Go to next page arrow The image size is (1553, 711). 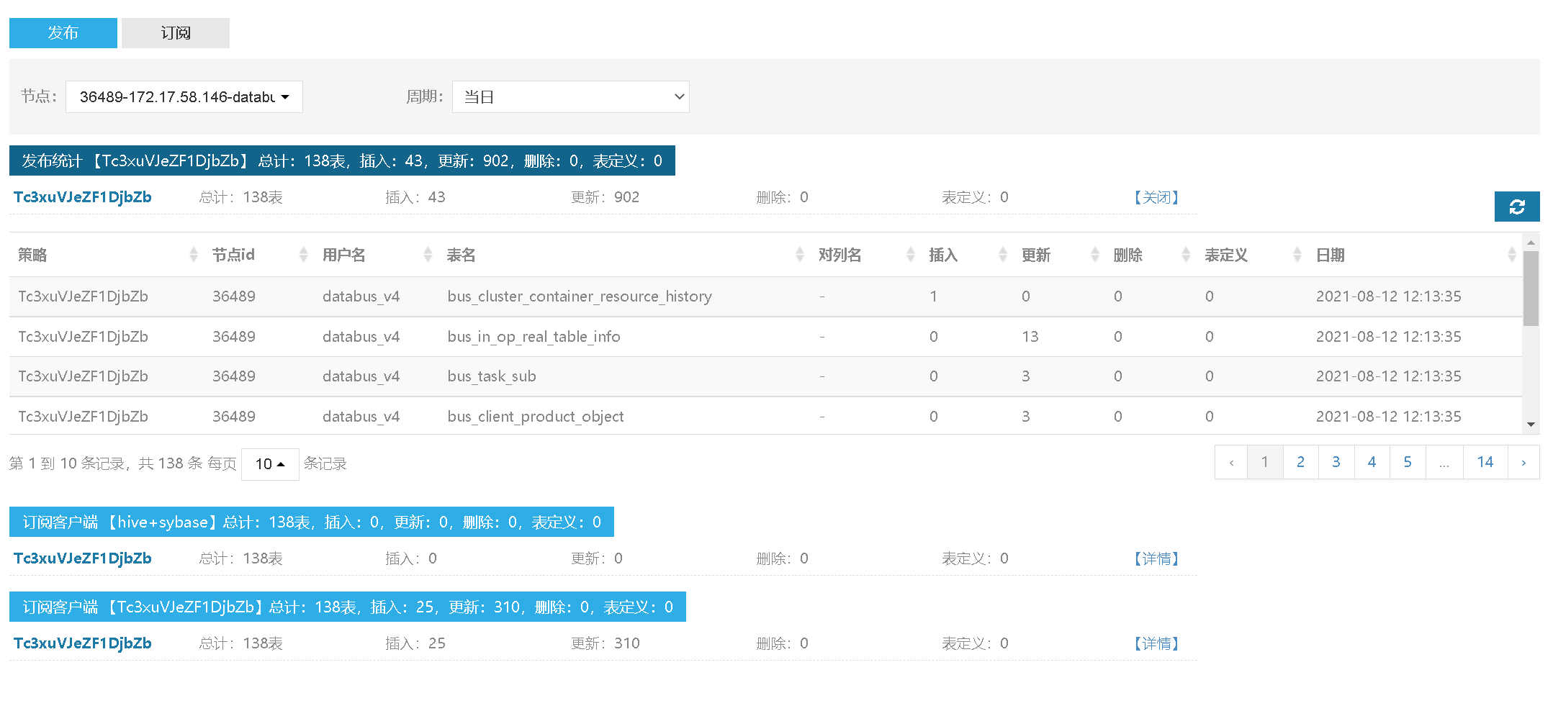[x=1523, y=463]
